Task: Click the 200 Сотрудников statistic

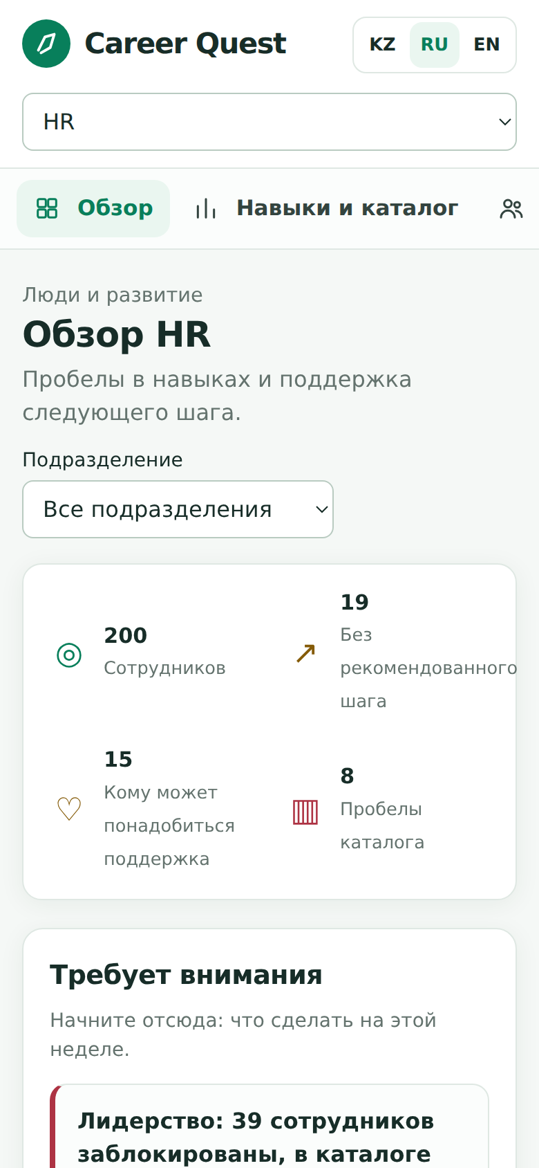Action: 164,652
